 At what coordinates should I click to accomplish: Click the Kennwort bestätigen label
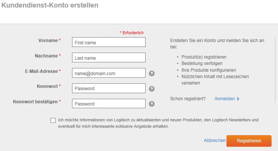(x=35, y=102)
